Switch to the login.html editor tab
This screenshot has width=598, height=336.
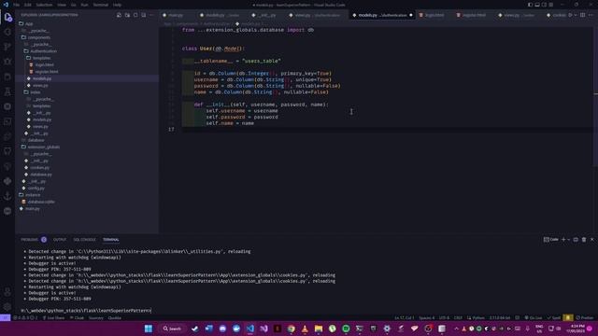(x=434, y=15)
